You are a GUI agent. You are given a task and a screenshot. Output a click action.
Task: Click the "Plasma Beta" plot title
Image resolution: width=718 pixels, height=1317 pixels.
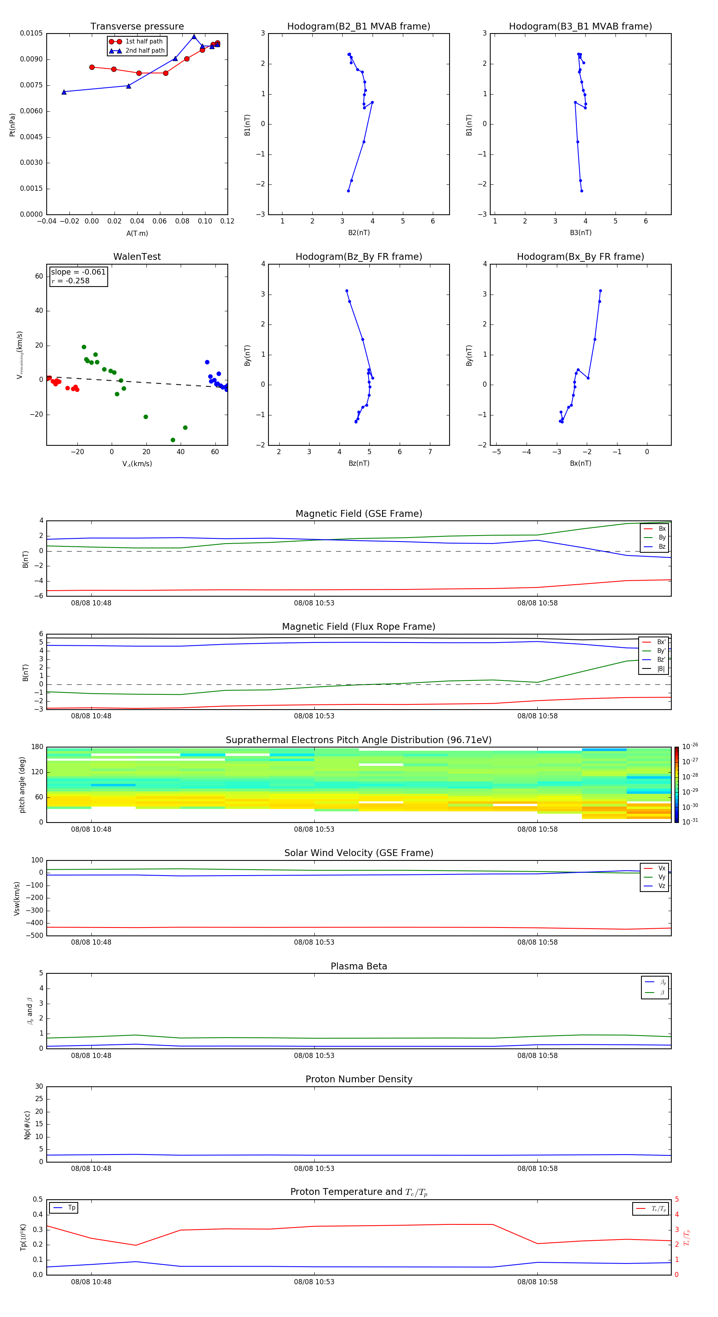[x=359, y=967]
